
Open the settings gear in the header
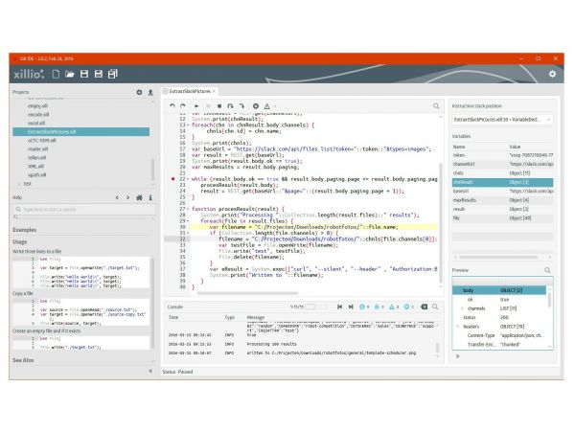click(x=552, y=74)
